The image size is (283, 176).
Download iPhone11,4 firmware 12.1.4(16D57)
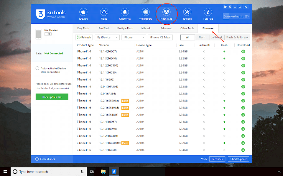point(243,52)
